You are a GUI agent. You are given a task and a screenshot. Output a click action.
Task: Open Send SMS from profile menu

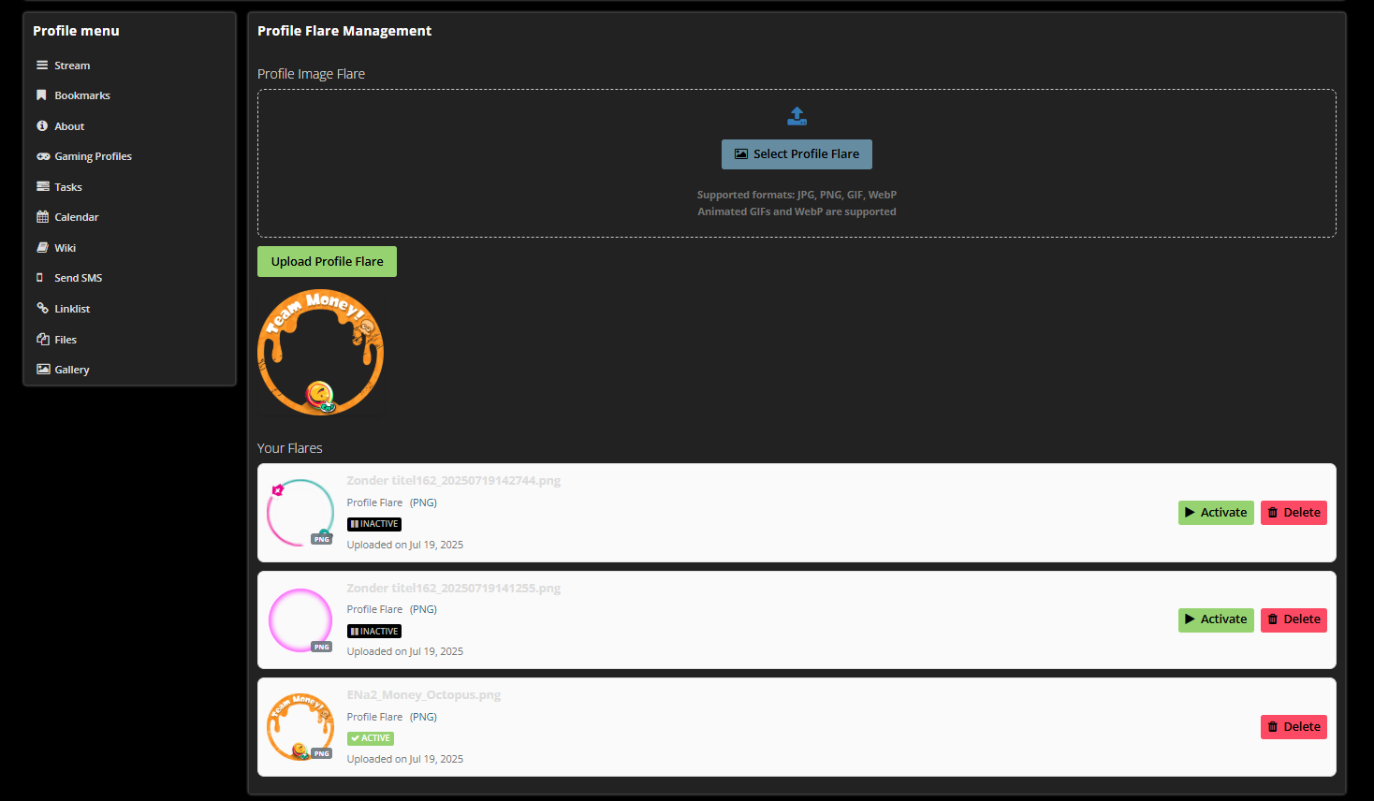click(x=79, y=278)
